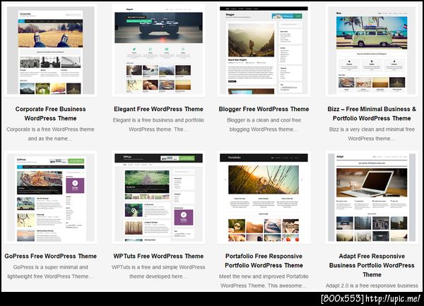
Task: Open the Elegant theme preview thumbnail
Action: (x=158, y=50)
